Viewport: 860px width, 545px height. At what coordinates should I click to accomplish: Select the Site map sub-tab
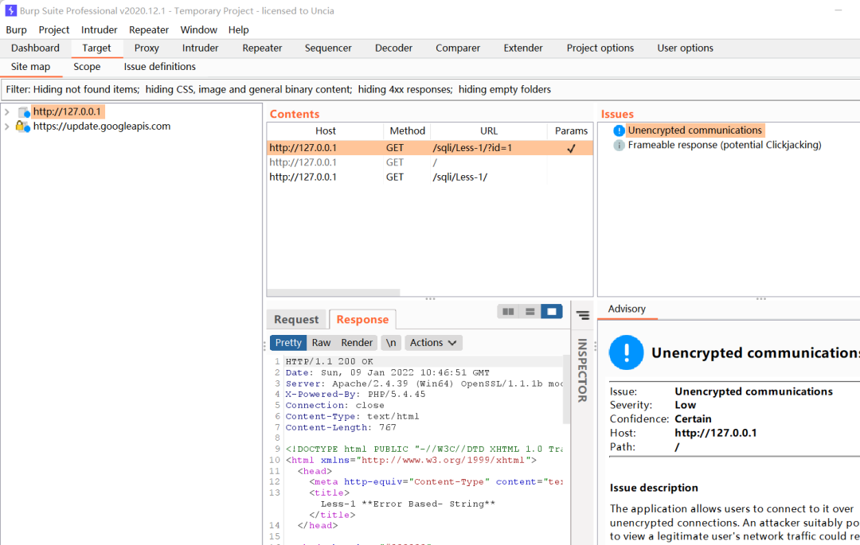click(31, 67)
